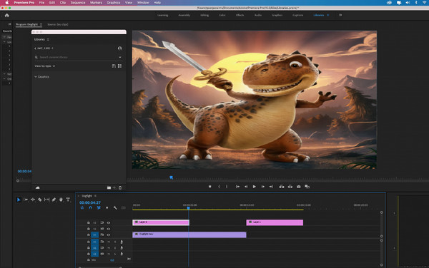Open the Sequence menu

point(78,2)
